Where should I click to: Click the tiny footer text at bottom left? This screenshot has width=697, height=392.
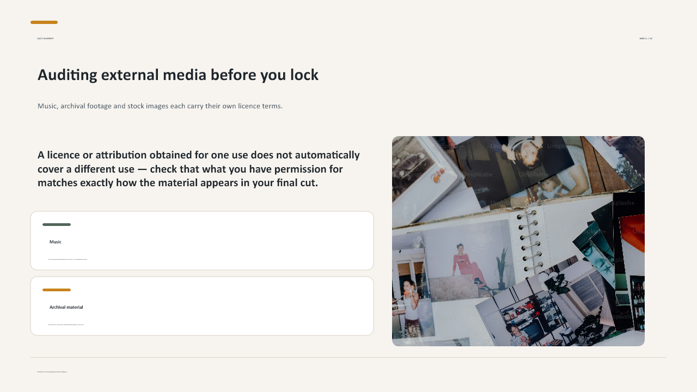point(52,372)
